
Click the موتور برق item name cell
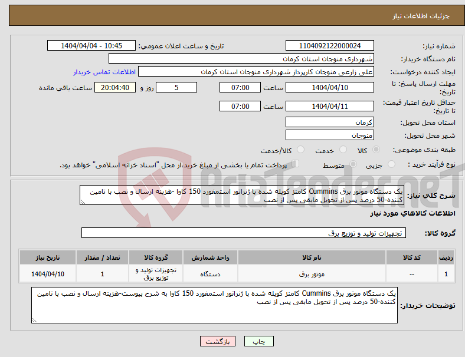click(x=312, y=274)
